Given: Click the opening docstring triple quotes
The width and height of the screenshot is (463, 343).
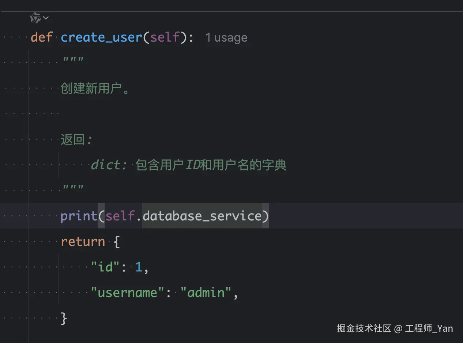Looking at the screenshot, I should click(73, 60).
